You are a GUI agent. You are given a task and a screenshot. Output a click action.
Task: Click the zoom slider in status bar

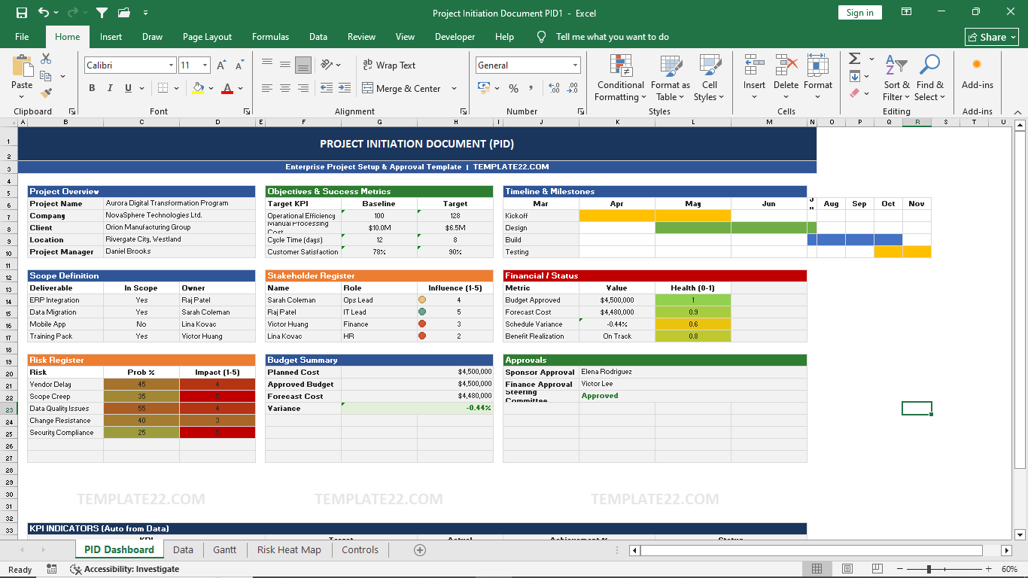tap(929, 570)
